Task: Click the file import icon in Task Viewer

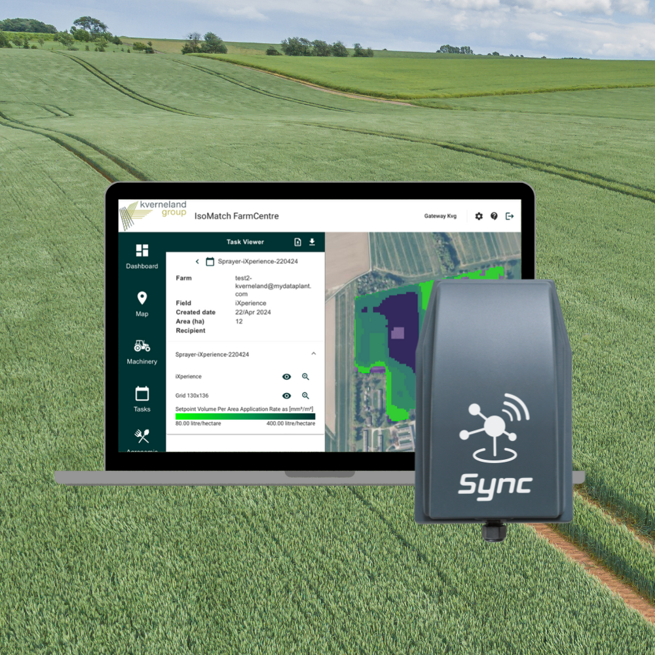Action: (x=297, y=242)
